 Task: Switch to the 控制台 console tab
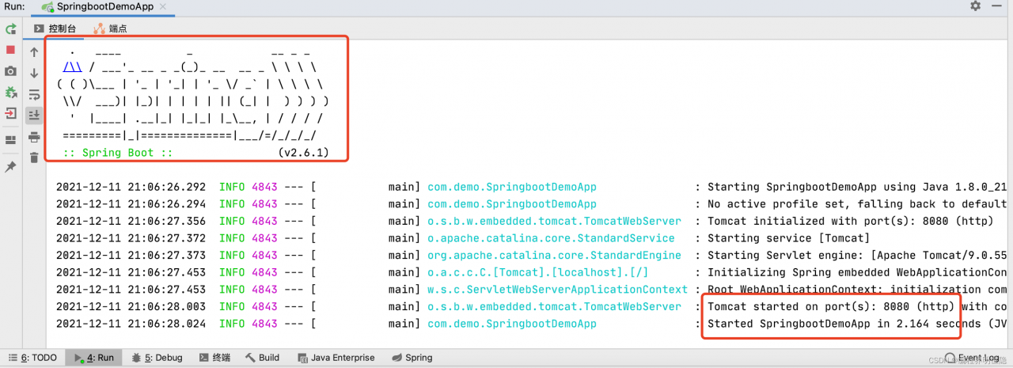(x=55, y=28)
